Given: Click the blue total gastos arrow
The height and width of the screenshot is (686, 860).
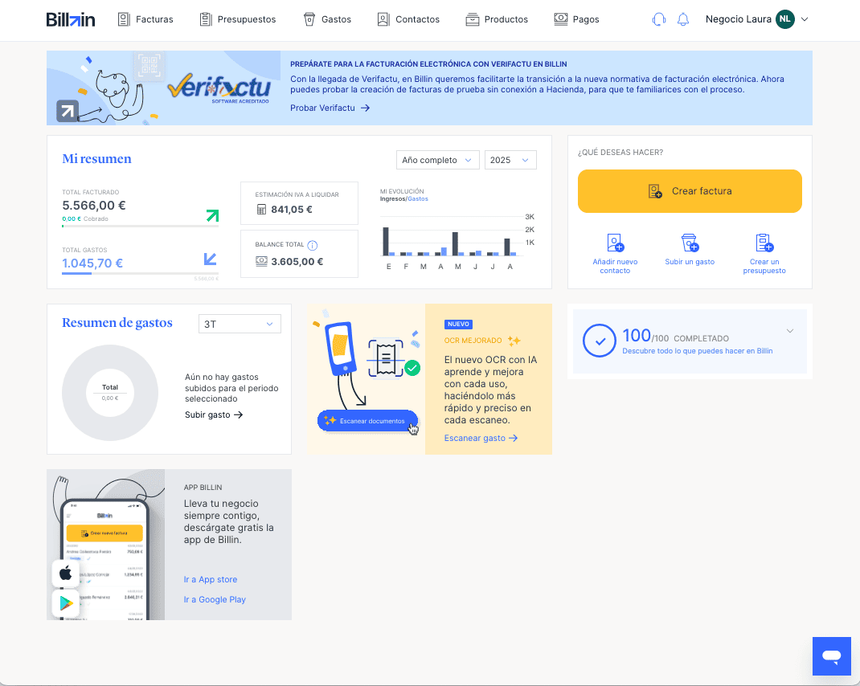Looking at the screenshot, I should [x=210, y=259].
